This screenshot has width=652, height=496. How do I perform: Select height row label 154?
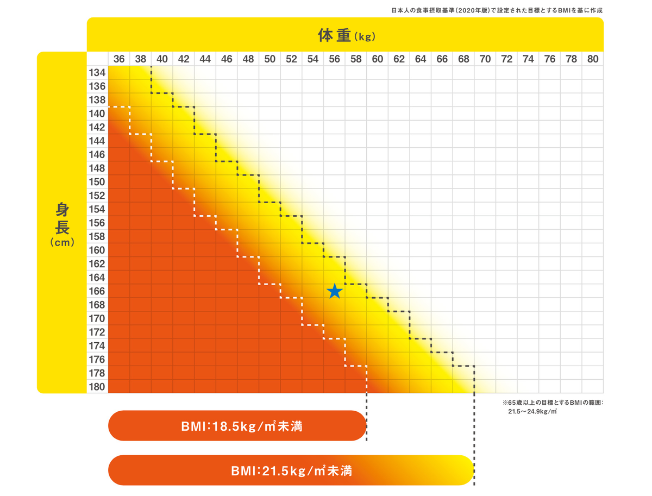click(x=97, y=209)
